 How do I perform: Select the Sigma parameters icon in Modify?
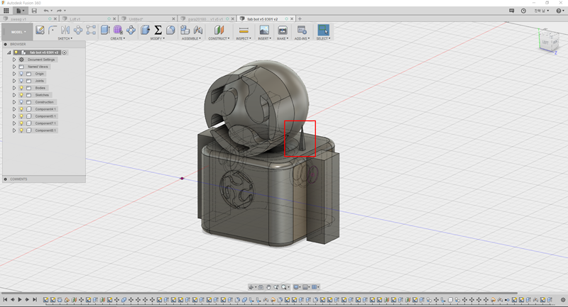158,30
